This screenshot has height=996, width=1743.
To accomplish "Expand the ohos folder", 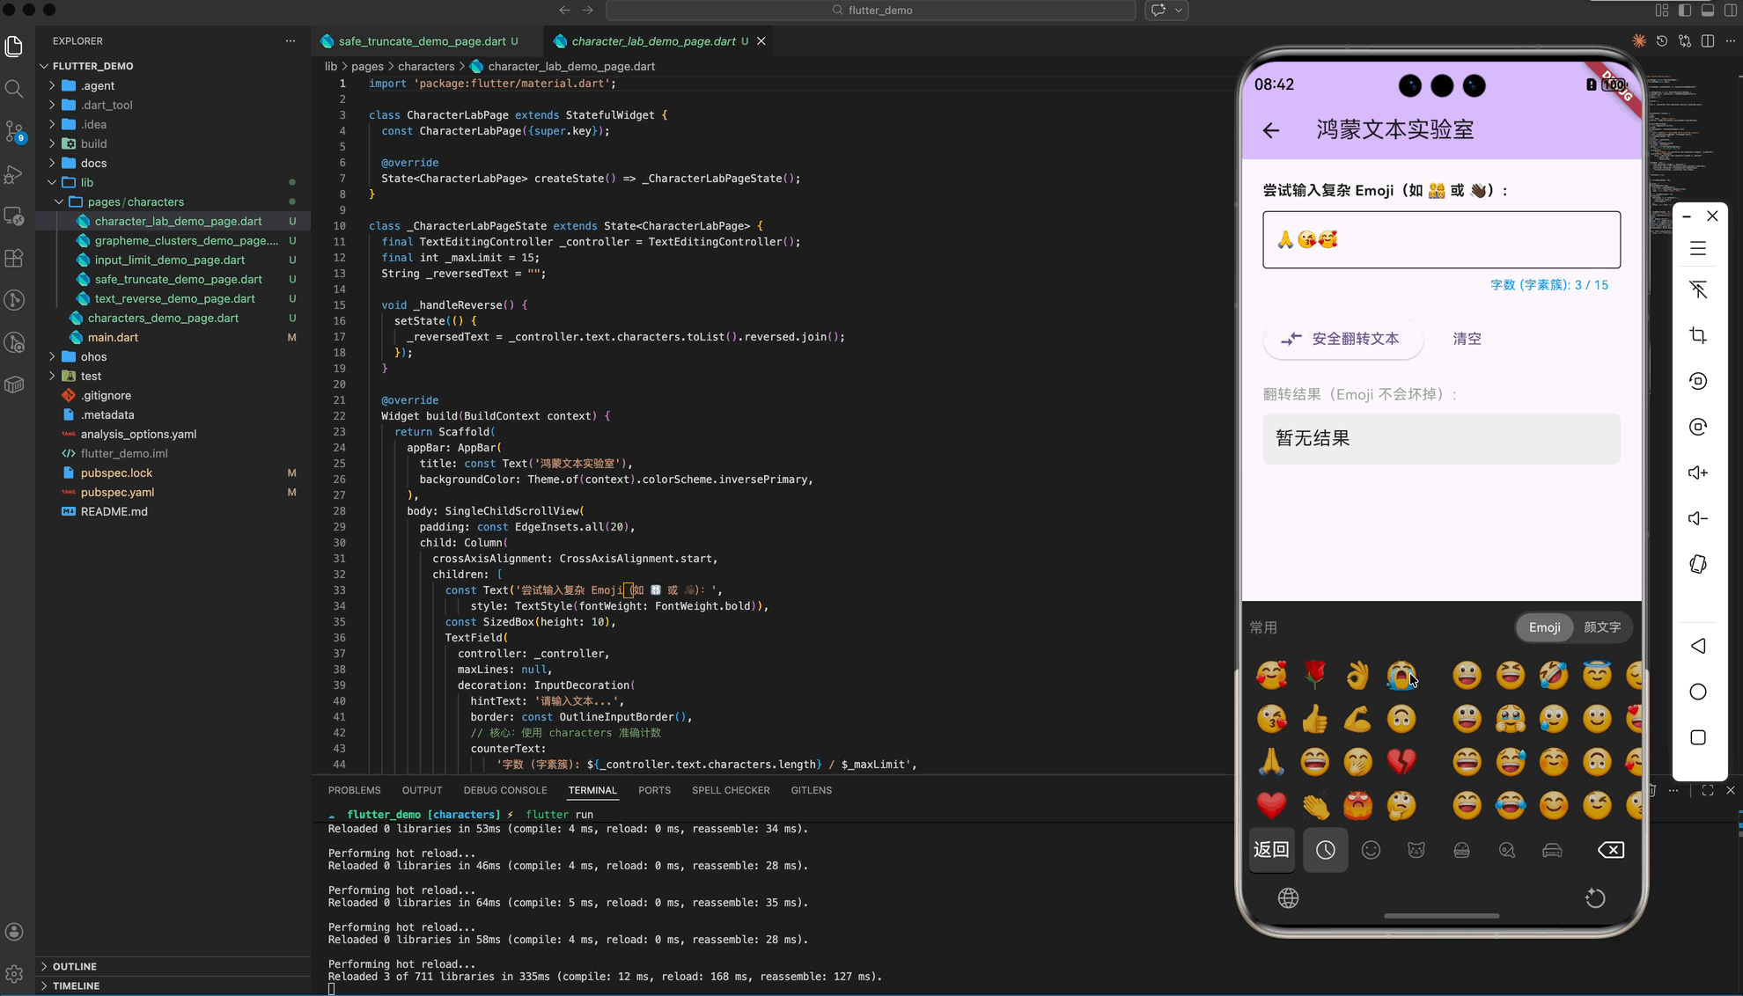I will pos(93,356).
